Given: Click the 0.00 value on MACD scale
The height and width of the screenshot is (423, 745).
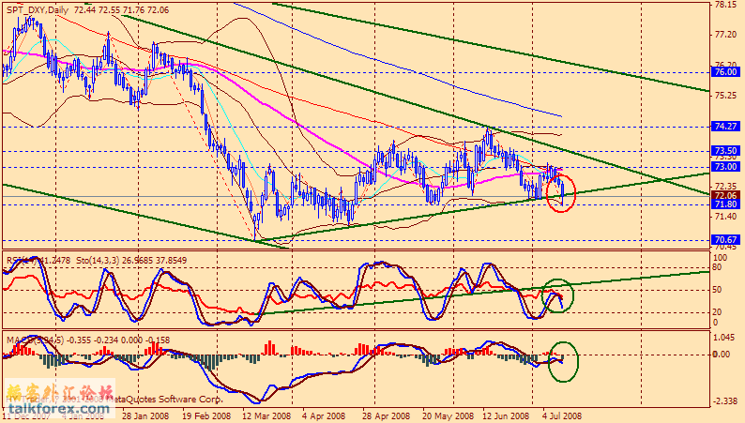Looking at the screenshot, I should pyautogui.click(x=722, y=355).
